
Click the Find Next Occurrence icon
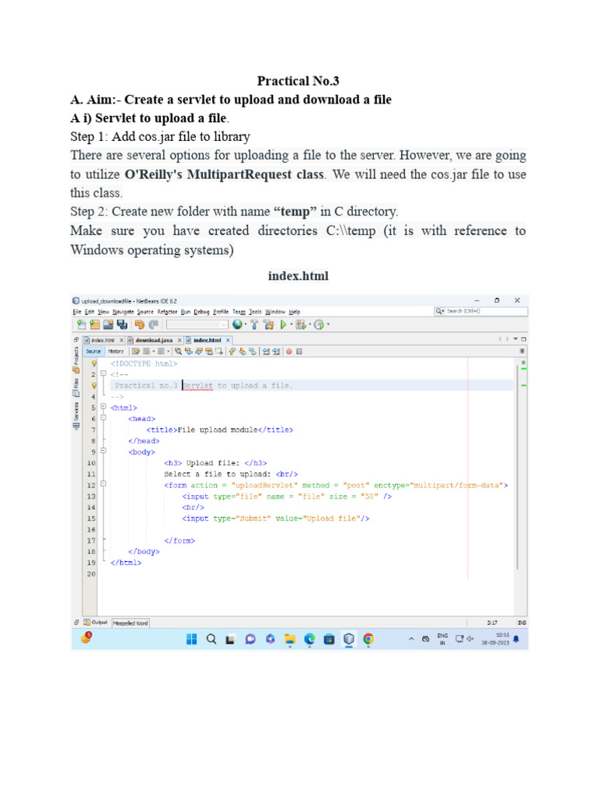coord(199,351)
